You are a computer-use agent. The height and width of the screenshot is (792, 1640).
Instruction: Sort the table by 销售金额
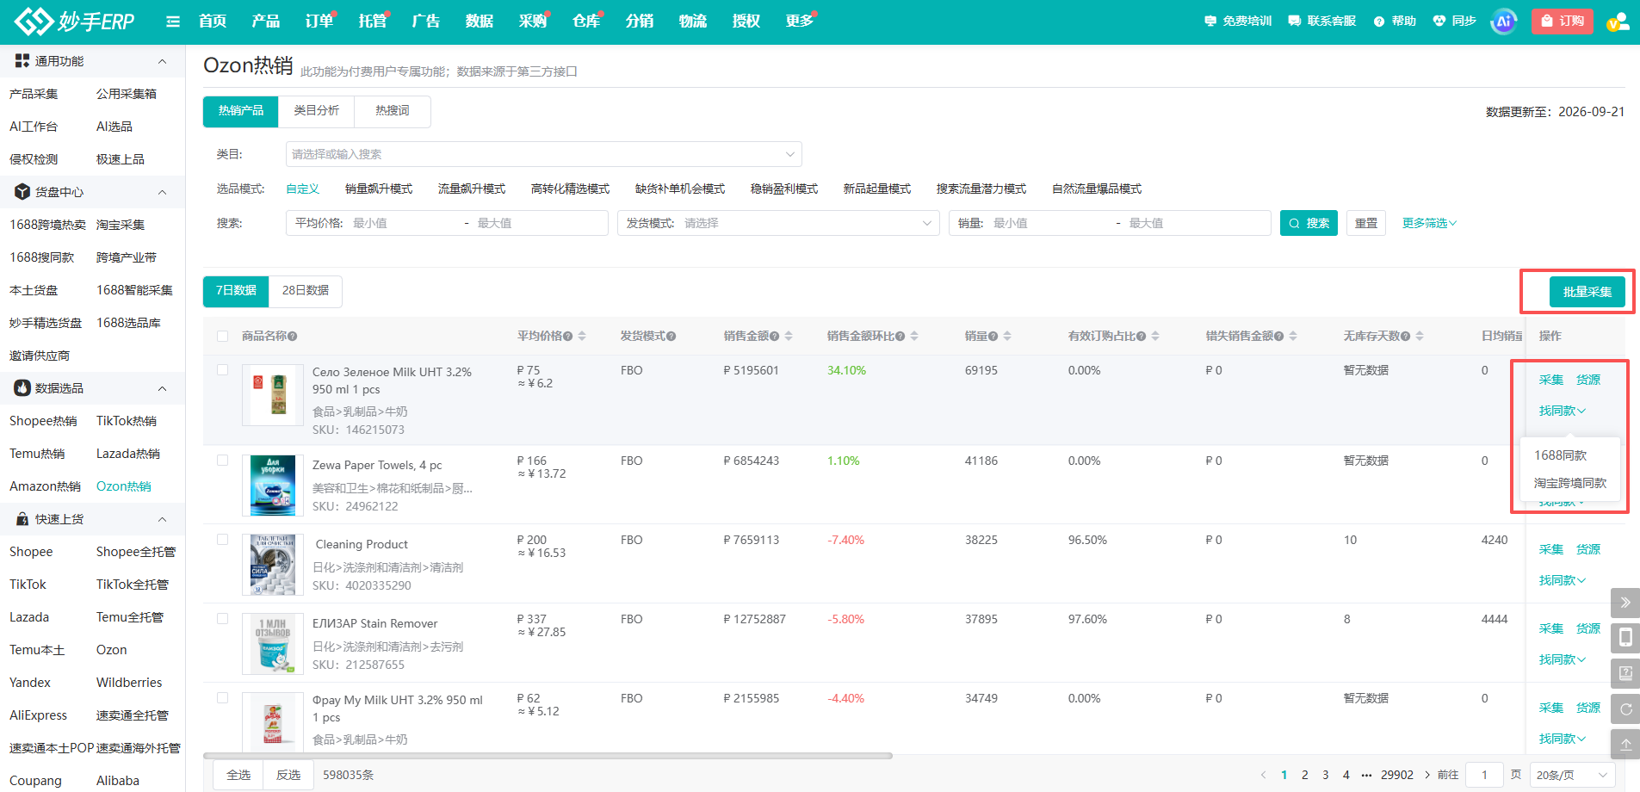[789, 337]
